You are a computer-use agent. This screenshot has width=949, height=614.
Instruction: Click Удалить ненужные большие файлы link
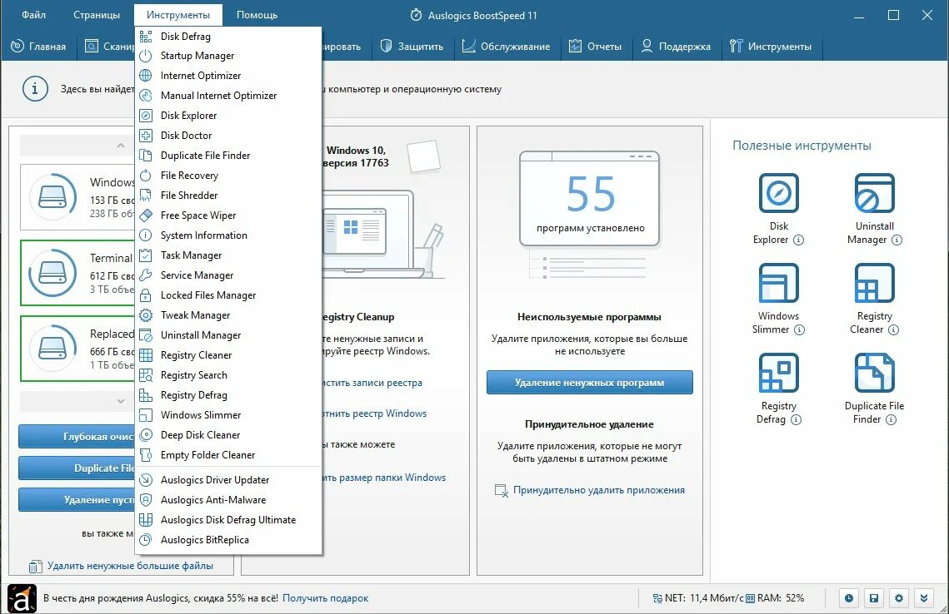tap(130, 566)
